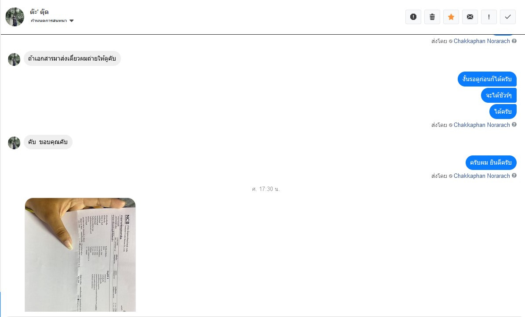Click sender avatar beside ถ้าเอกสารมาส่ง message
This screenshot has width=525, height=317.
(14, 59)
